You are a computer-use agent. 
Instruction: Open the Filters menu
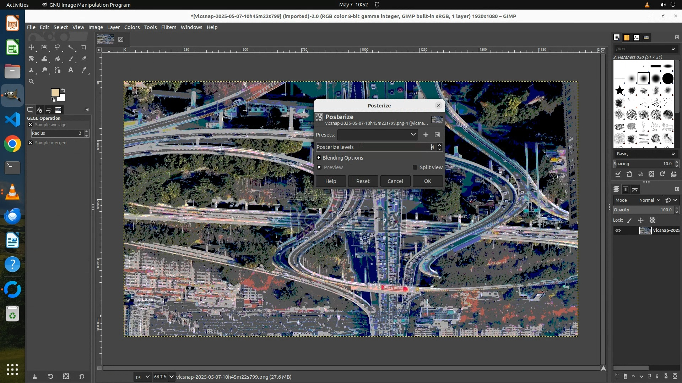[168, 27]
